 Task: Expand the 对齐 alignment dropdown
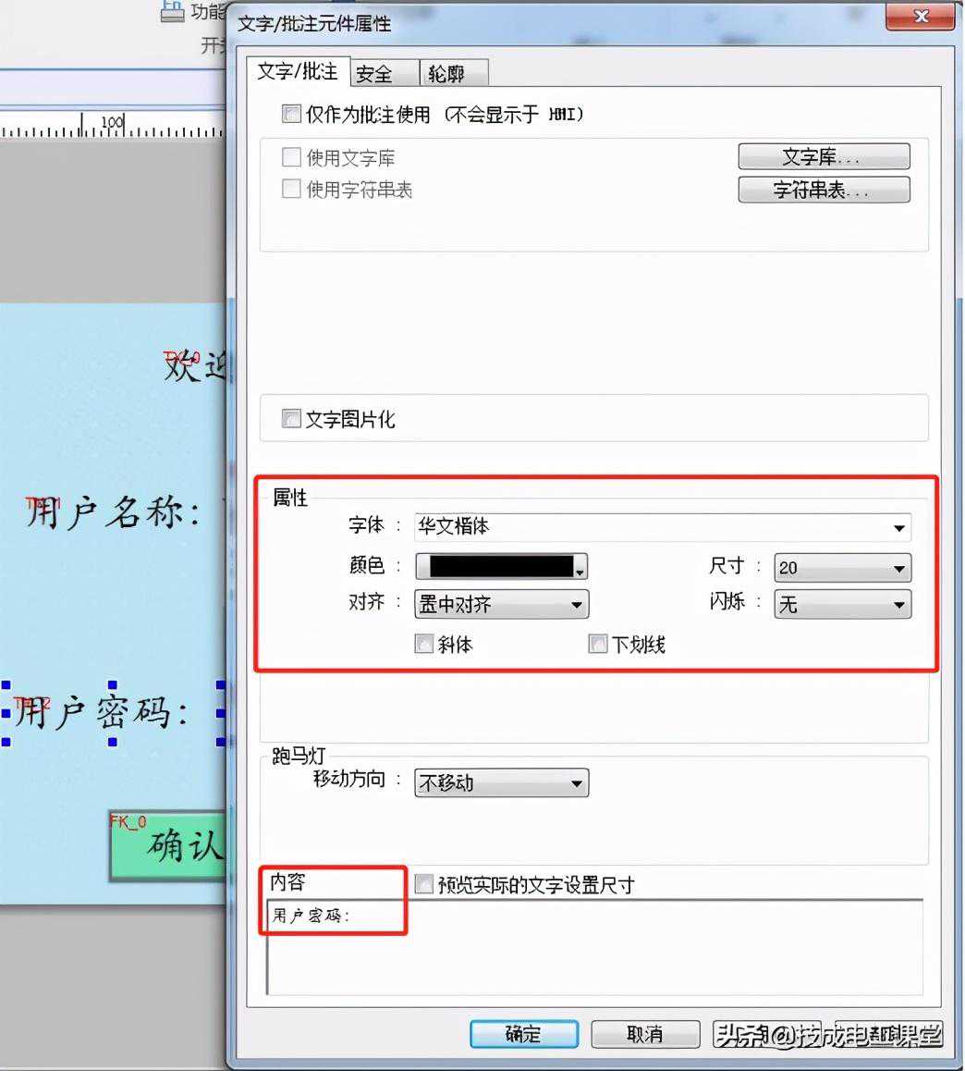(x=501, y=605)
